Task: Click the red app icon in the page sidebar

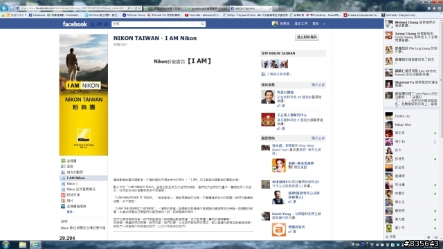Action: pyautogui.click(x=63, y=195)
